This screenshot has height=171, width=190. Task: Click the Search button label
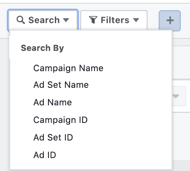coord(44,20)
